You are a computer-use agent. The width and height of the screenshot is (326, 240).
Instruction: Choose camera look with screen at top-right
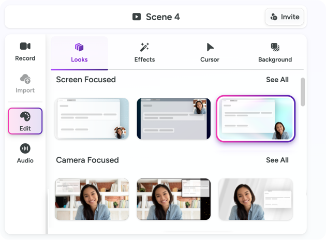(173, 199)
